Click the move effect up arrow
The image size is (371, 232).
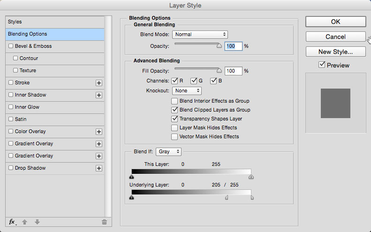click(x=24, y=222)
